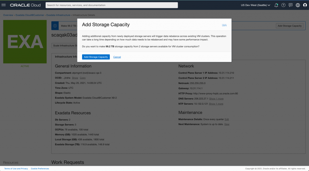The image size is (309, 171).
Task: Click the Time Zone: UTC text
Action: coord(64,88)
